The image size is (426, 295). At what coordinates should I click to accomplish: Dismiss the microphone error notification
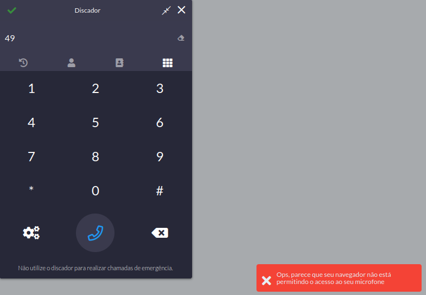(266, 281)
